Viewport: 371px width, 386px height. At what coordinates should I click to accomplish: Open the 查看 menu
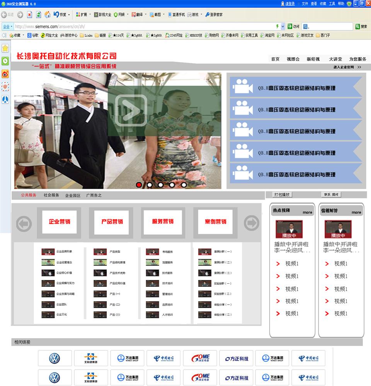(x=314, y=4)
